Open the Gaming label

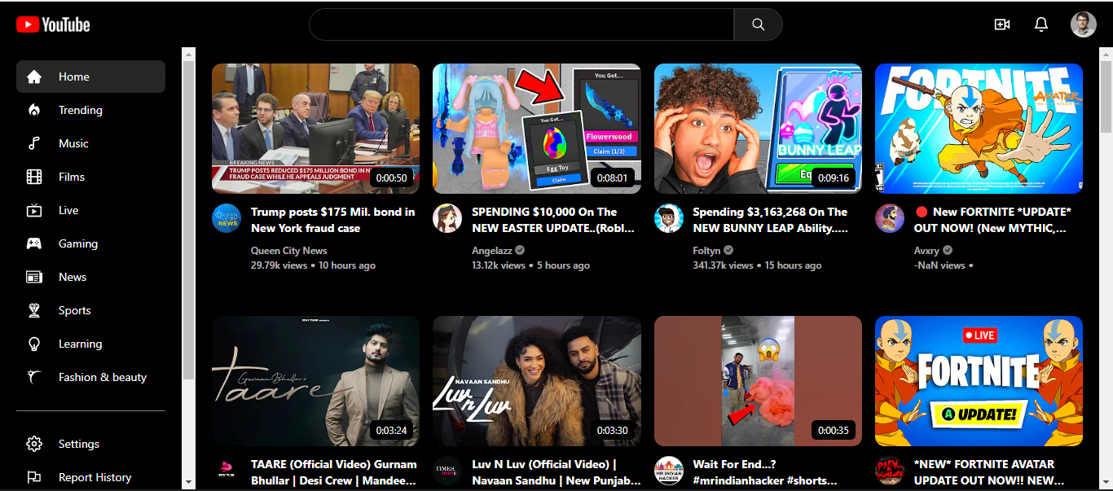(78, 243)
